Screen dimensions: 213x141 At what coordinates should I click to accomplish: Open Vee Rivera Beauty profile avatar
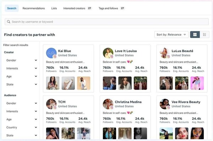165,104
